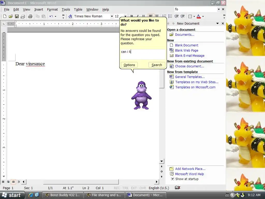Click the Select Browse Object circle

coord(161,172)
